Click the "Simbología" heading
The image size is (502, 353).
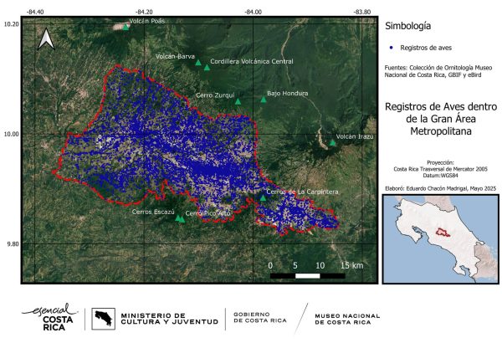click(x=408, y=26)
